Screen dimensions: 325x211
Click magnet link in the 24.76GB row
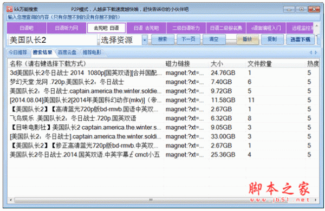[x=185, y=72]
